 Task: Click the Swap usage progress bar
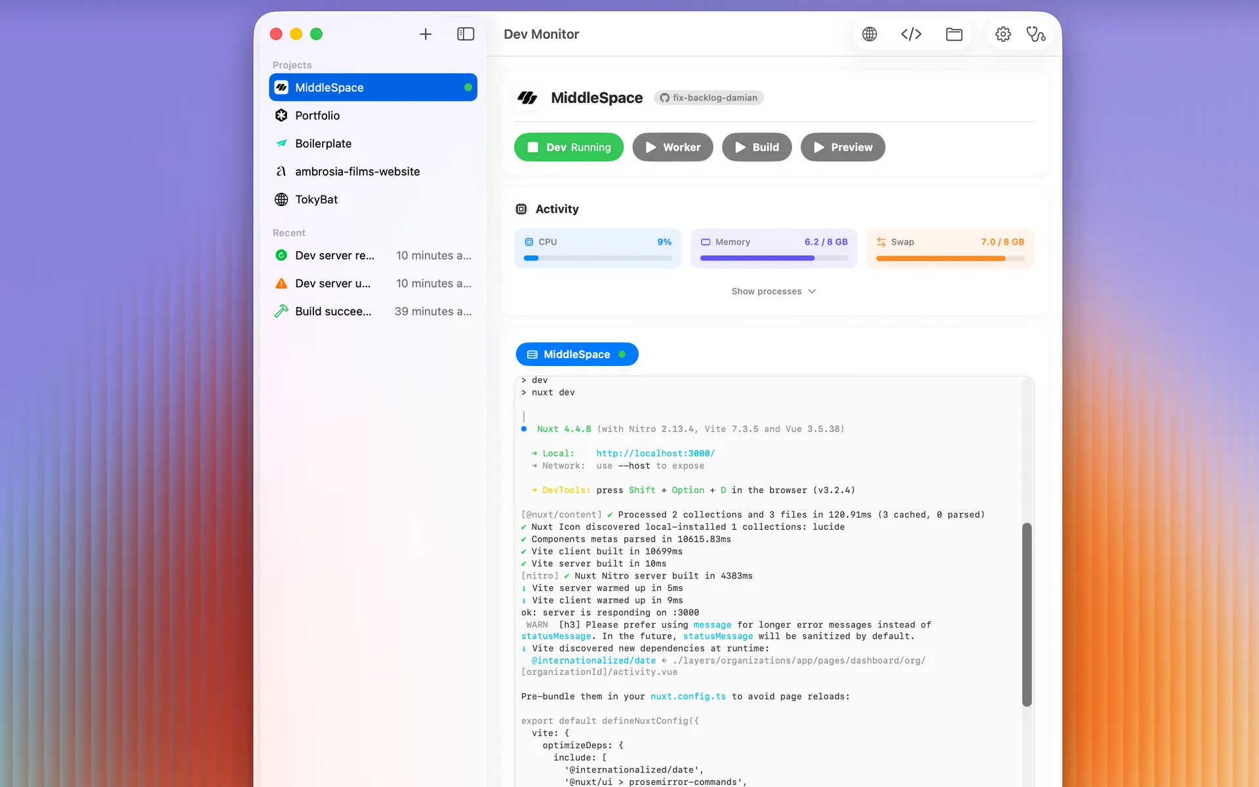click(x=950, y=258)
